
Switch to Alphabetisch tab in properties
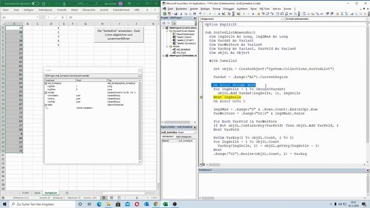coord(168,136)
